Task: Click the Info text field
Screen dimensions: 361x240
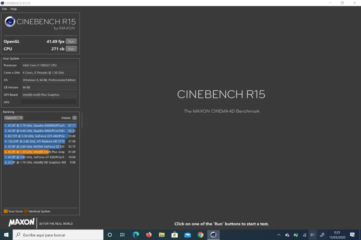Action: (x=49, y=102)
